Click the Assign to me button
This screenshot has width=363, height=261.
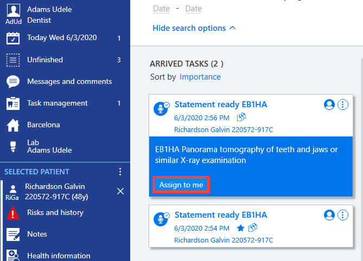181,185
